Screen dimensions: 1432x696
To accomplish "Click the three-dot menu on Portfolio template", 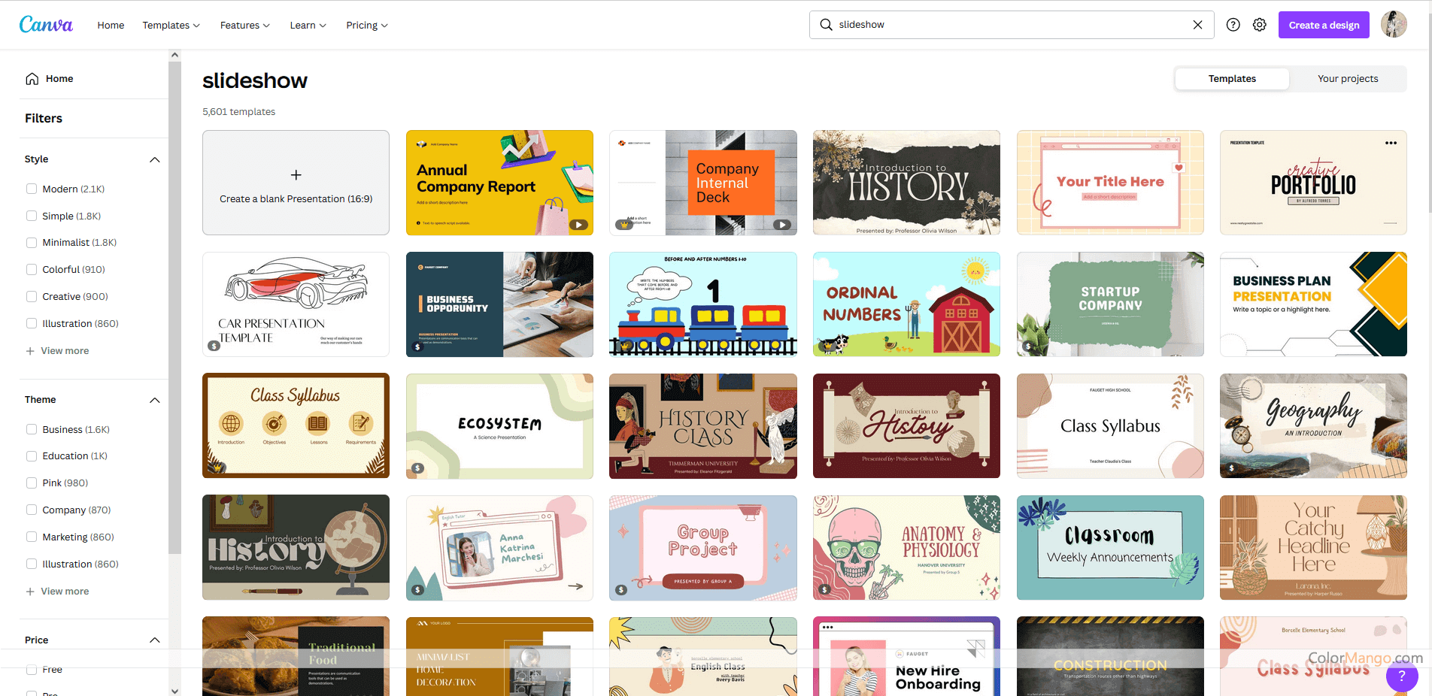I will 1391,143.
